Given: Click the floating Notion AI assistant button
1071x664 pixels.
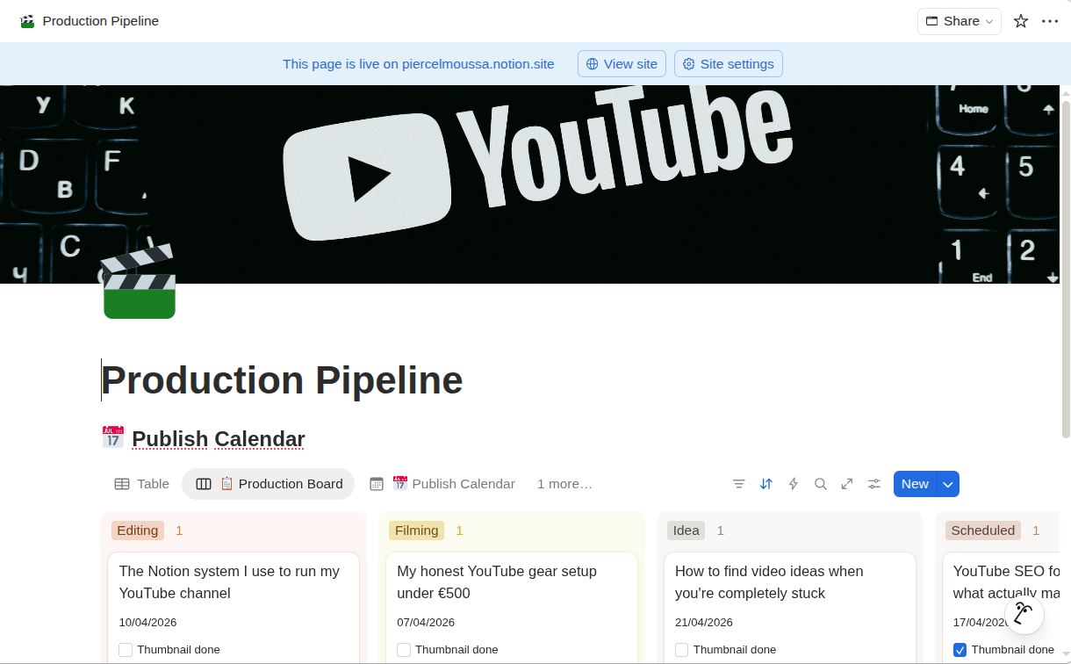Looking at the screenshot, I should [x=1024, y=614].
